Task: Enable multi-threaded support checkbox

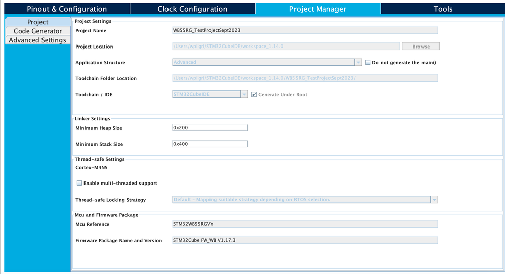Action: [79, 183]
